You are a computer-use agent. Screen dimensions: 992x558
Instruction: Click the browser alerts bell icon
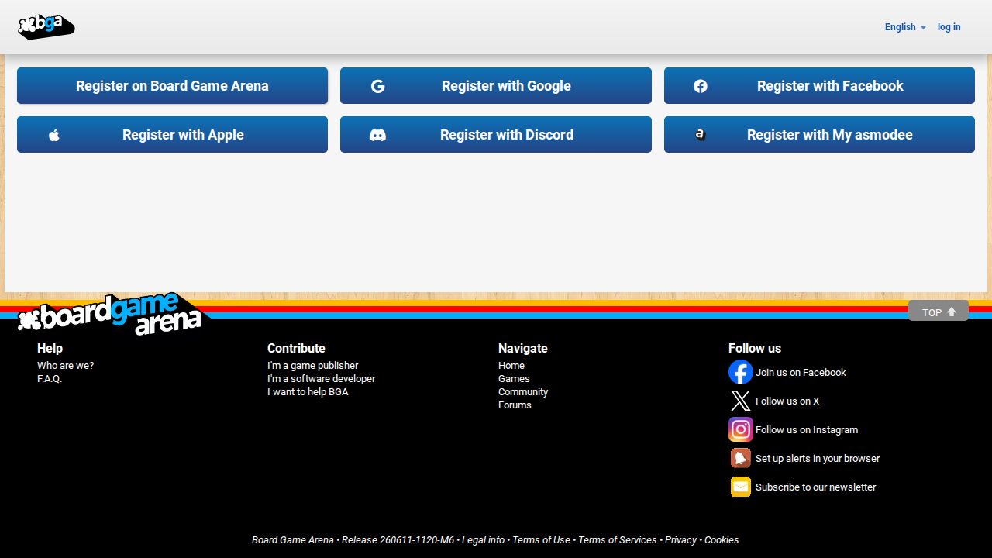[x=741, y=458]
